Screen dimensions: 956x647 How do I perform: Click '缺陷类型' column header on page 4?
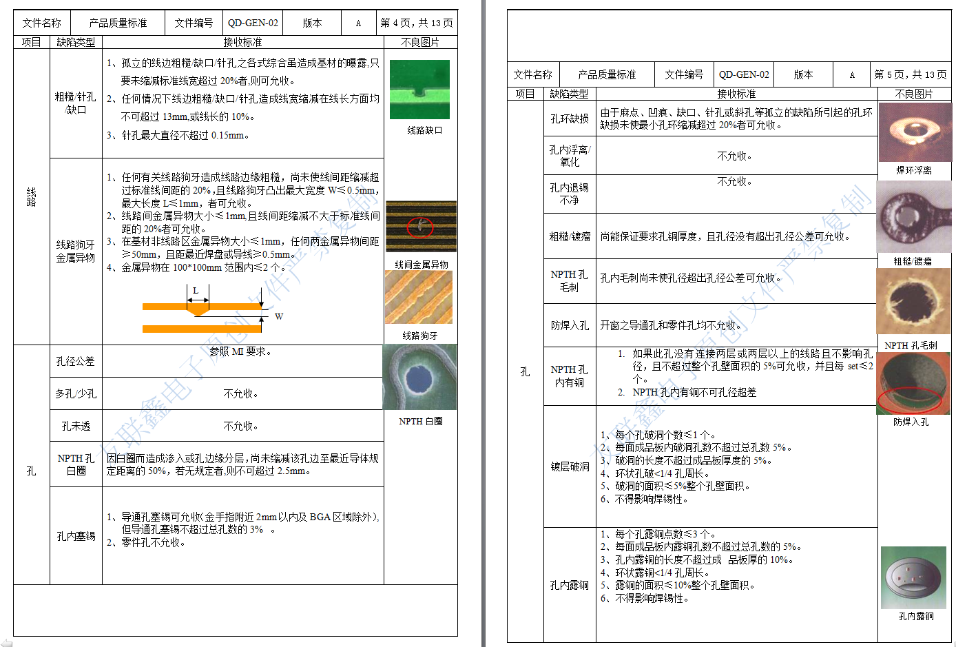[76, 42]
